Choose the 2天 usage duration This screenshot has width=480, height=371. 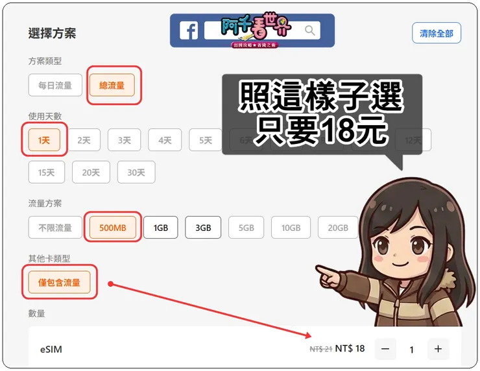pyautogui.click(x=84, y=140)
